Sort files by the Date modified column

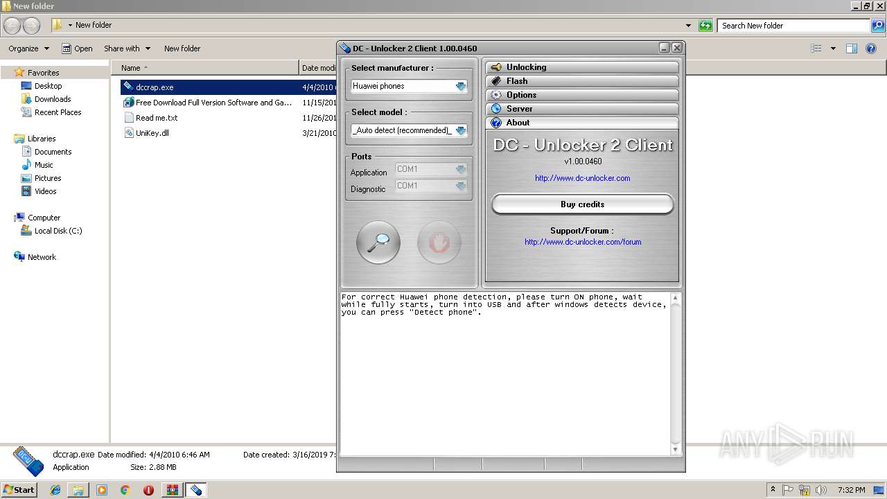coord(319,68)
